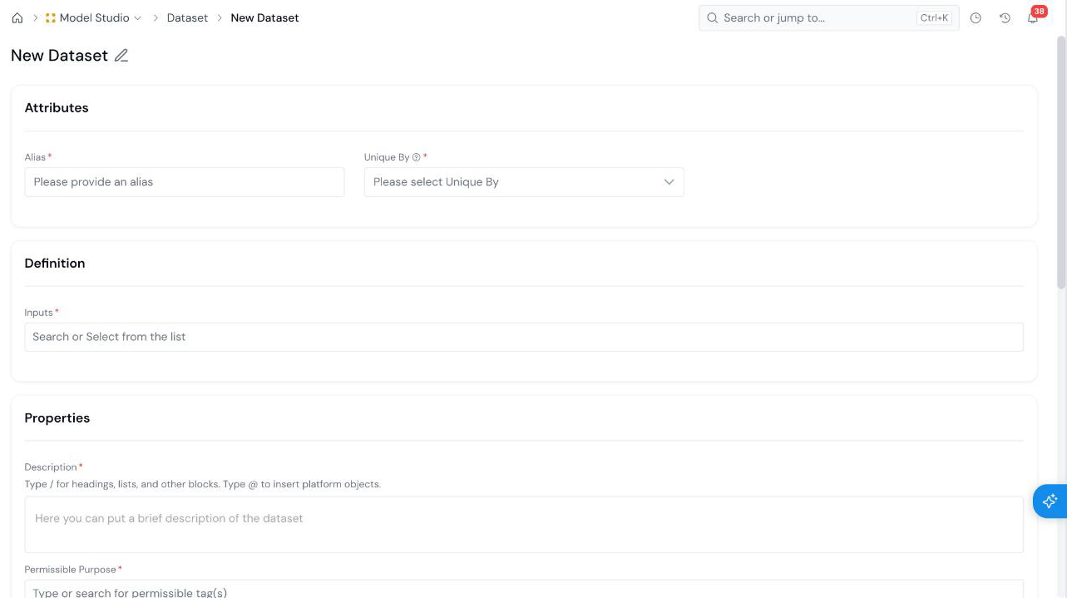Click the 'Type / for headings' hint text
This screenshot has width=1067, height=598.
click(202, 484)
